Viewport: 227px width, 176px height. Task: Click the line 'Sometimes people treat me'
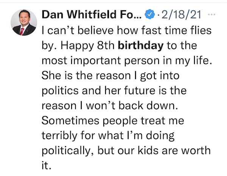113,120
